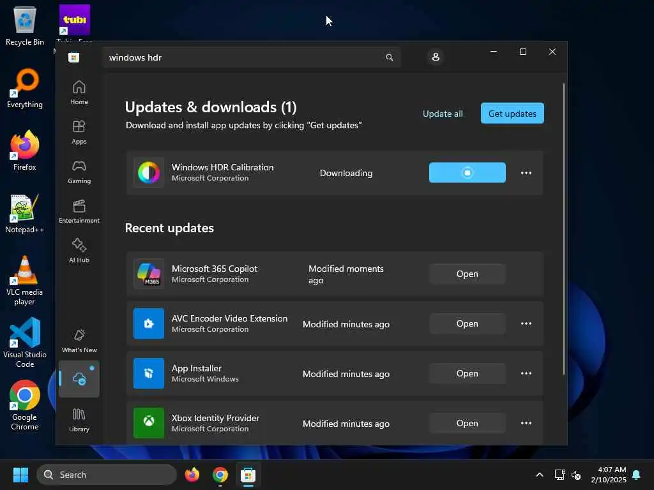This screenshot has width=654, height=490.
Task: Open the AI Hub section
Action: 79,250
